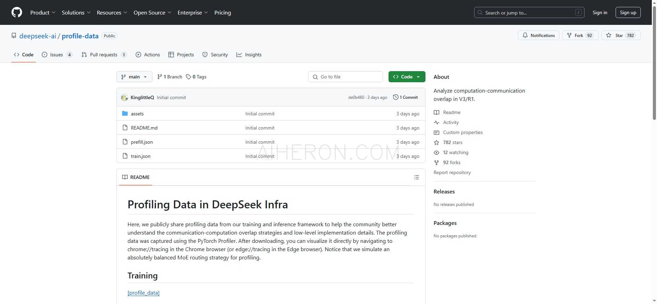Switch to the Issues tab
This screenshot has height=304, width=657.
click(x=57, y=55)
